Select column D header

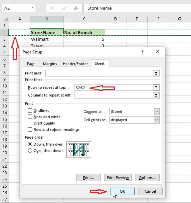click(x=115, y=19)
